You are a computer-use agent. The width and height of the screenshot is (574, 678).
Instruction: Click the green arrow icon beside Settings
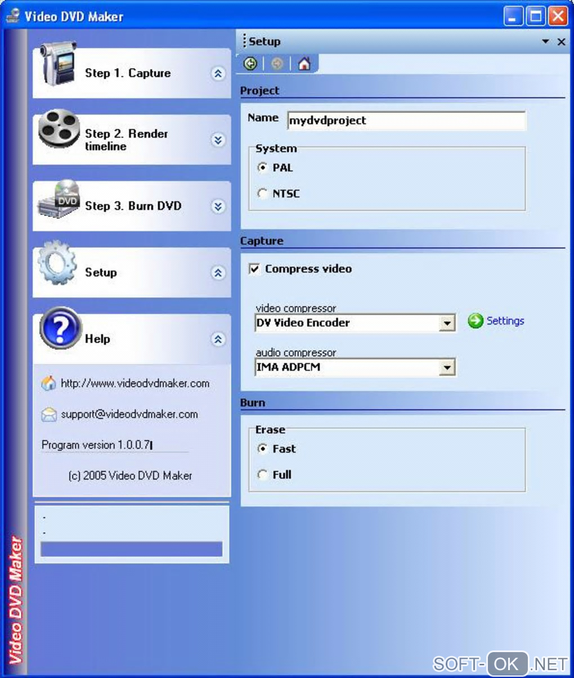pyautogui.click(x=476, y=321)
